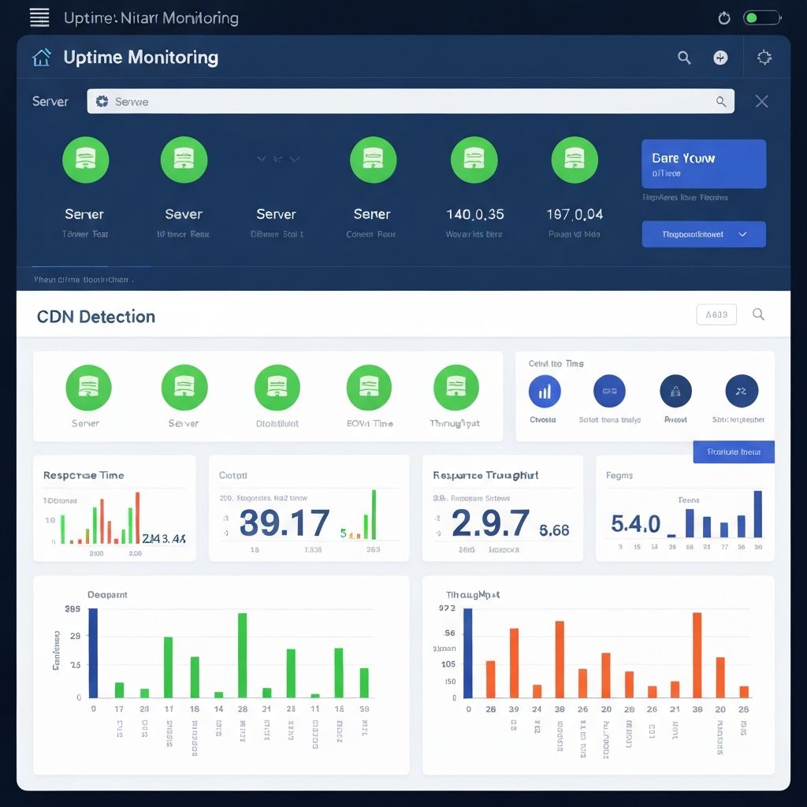Open search using the magnifier icon in the header
Screen dimensions: 807x807
tap(683, 57)
